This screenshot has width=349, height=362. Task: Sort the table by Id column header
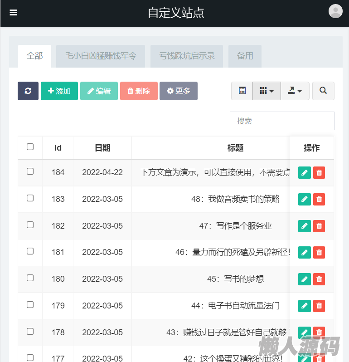58,148
